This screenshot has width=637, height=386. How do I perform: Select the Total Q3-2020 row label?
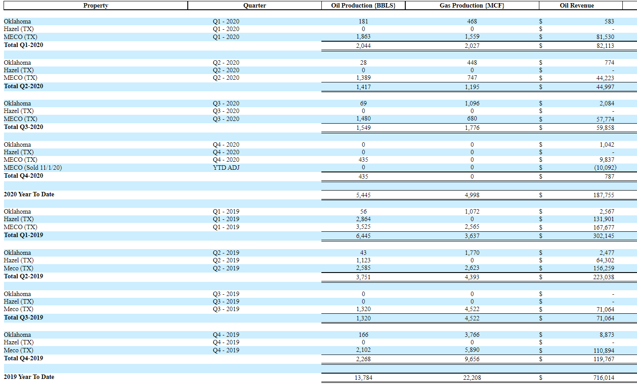24,127
